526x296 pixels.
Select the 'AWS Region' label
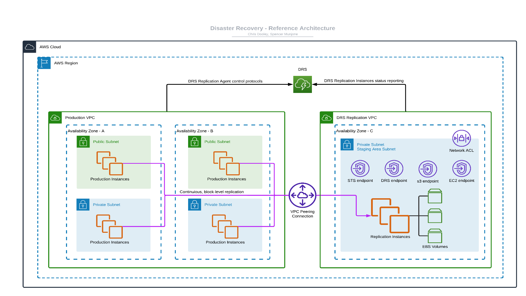tap(66, 63)
